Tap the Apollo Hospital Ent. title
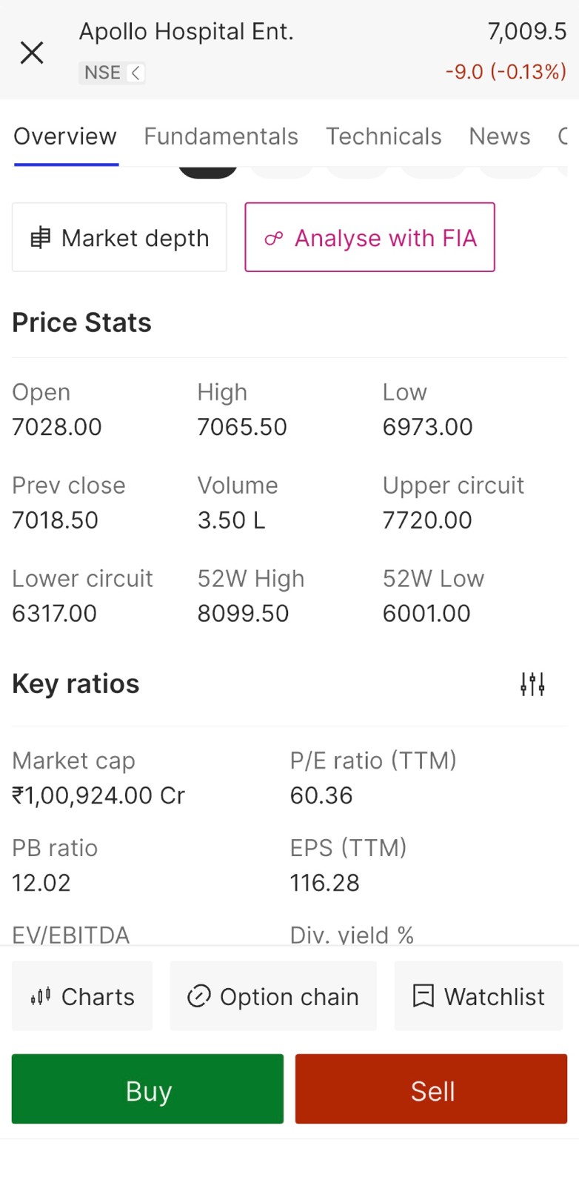The height and width of the screenshot is (1186, 579). click(187, 32)
